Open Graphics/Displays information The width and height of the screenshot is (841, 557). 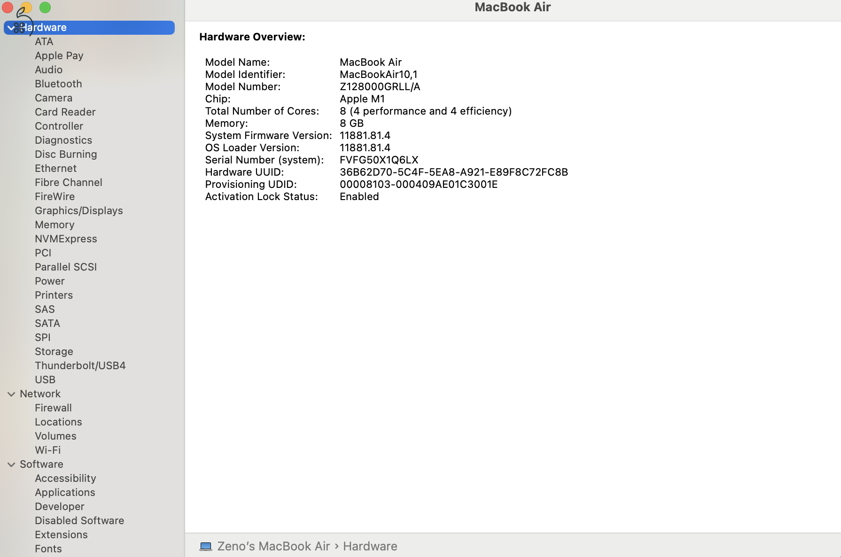point(79,211)
